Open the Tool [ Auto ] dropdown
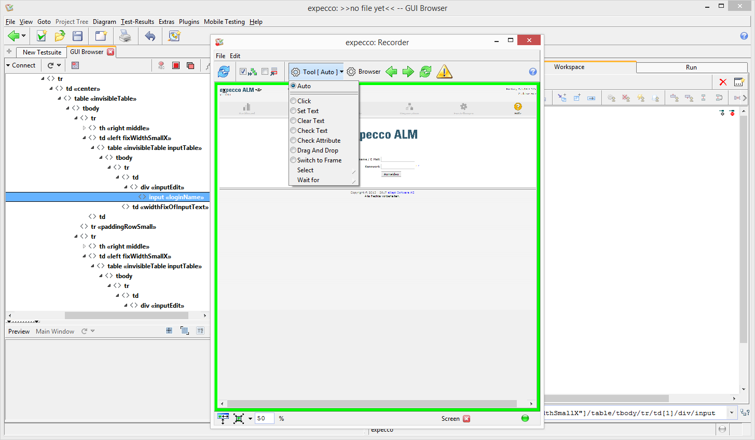The image size is (755, 440). pyautogui.click(x=317, y=72)
